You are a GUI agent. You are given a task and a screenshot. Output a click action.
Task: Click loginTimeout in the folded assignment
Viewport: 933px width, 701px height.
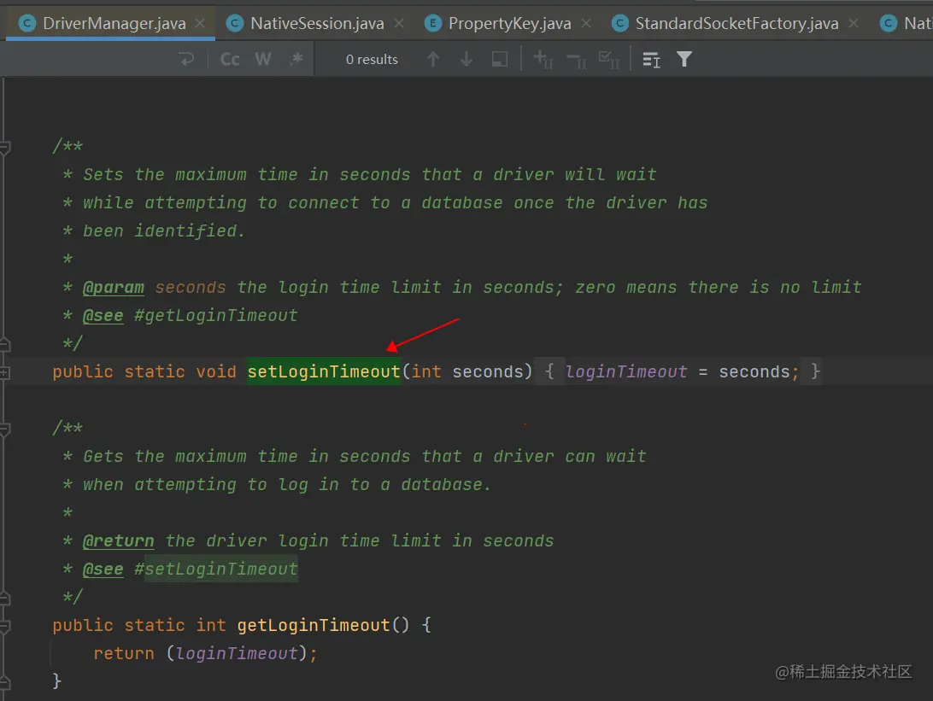(x=626, y=372)
